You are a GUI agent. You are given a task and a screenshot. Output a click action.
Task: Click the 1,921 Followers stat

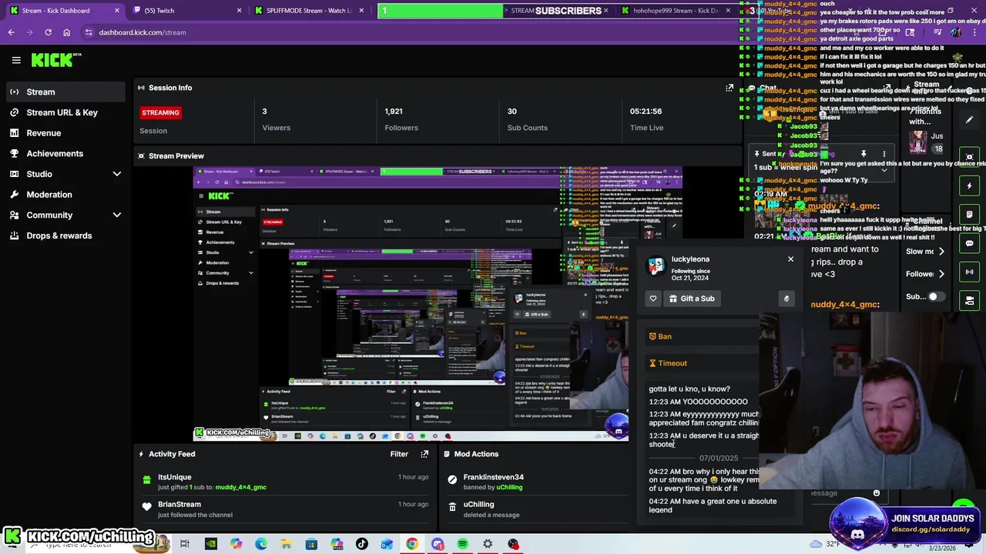[401, 119]
